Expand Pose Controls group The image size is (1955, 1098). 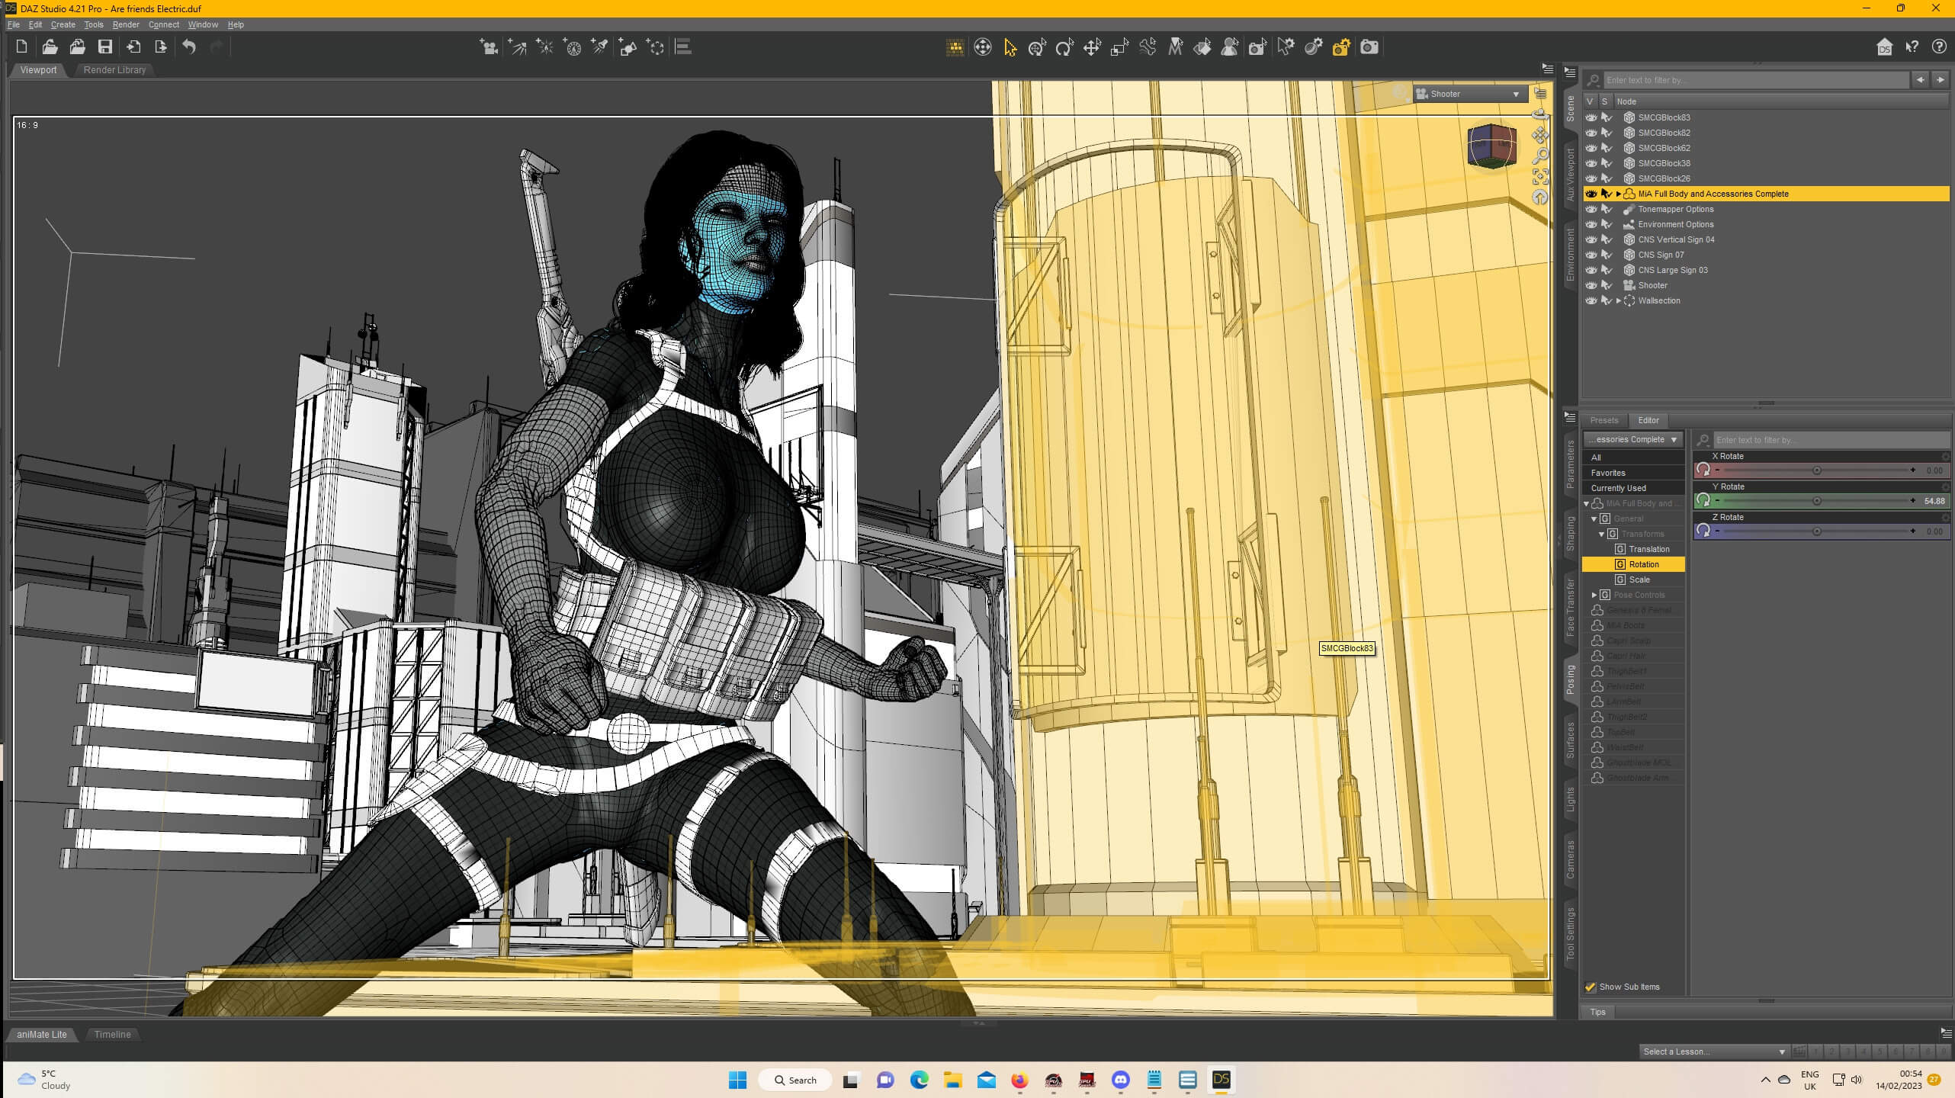click(x=1594, y=595)
